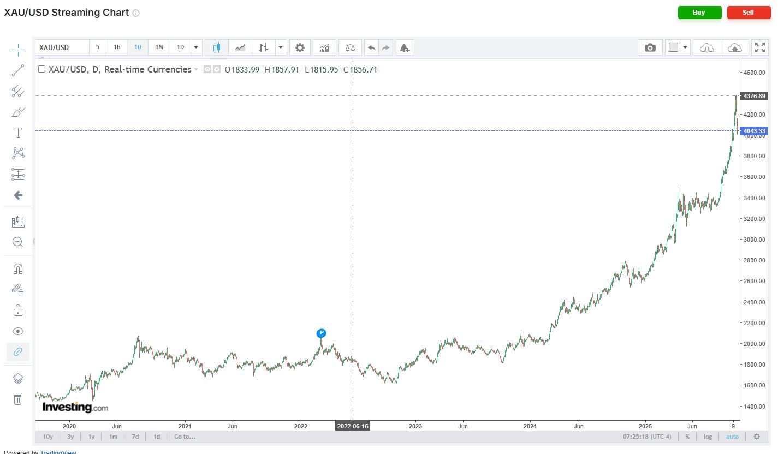Screen dimensions: 778x454
Task: Redo the last chart action
Action: tap(386, 47)
